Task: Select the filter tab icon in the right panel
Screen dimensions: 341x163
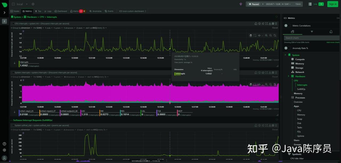Action: 312,31
